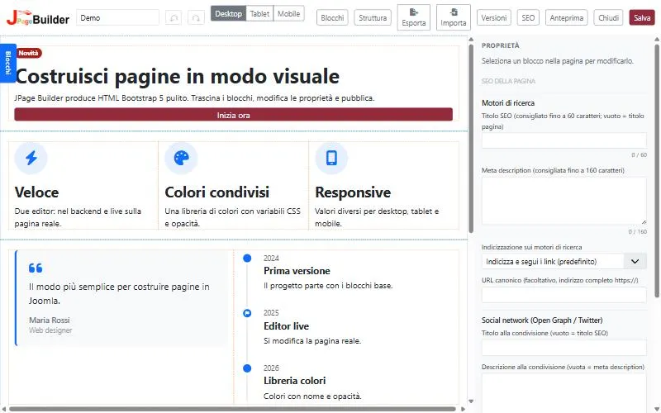Screen dimensions: 661x413
Task: Open the Struttura panel
Action: coord(373,18)
